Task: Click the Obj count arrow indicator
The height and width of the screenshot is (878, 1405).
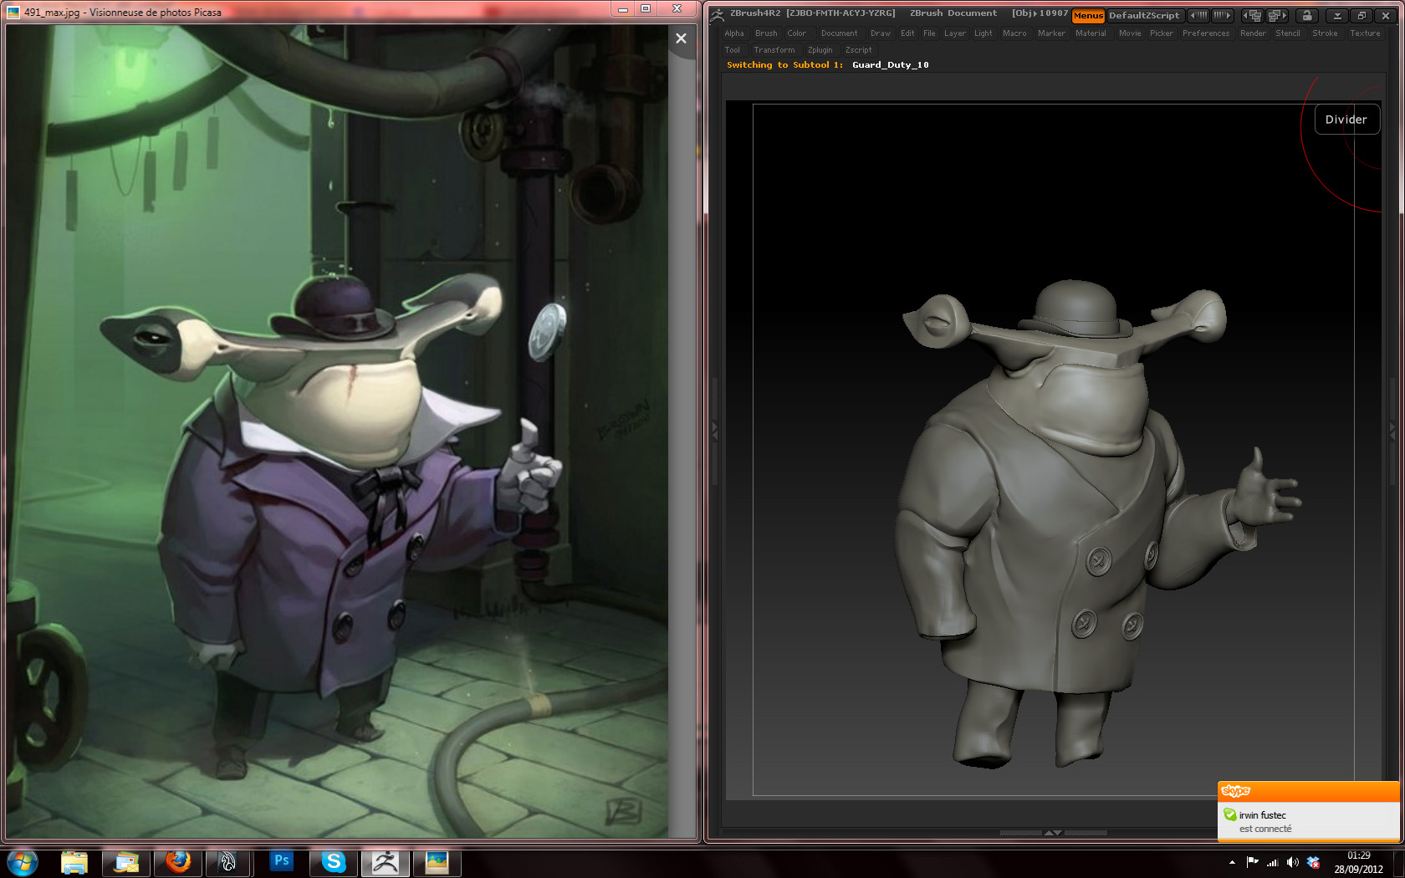Action: pyautogui.click(x=1034, y=13)
